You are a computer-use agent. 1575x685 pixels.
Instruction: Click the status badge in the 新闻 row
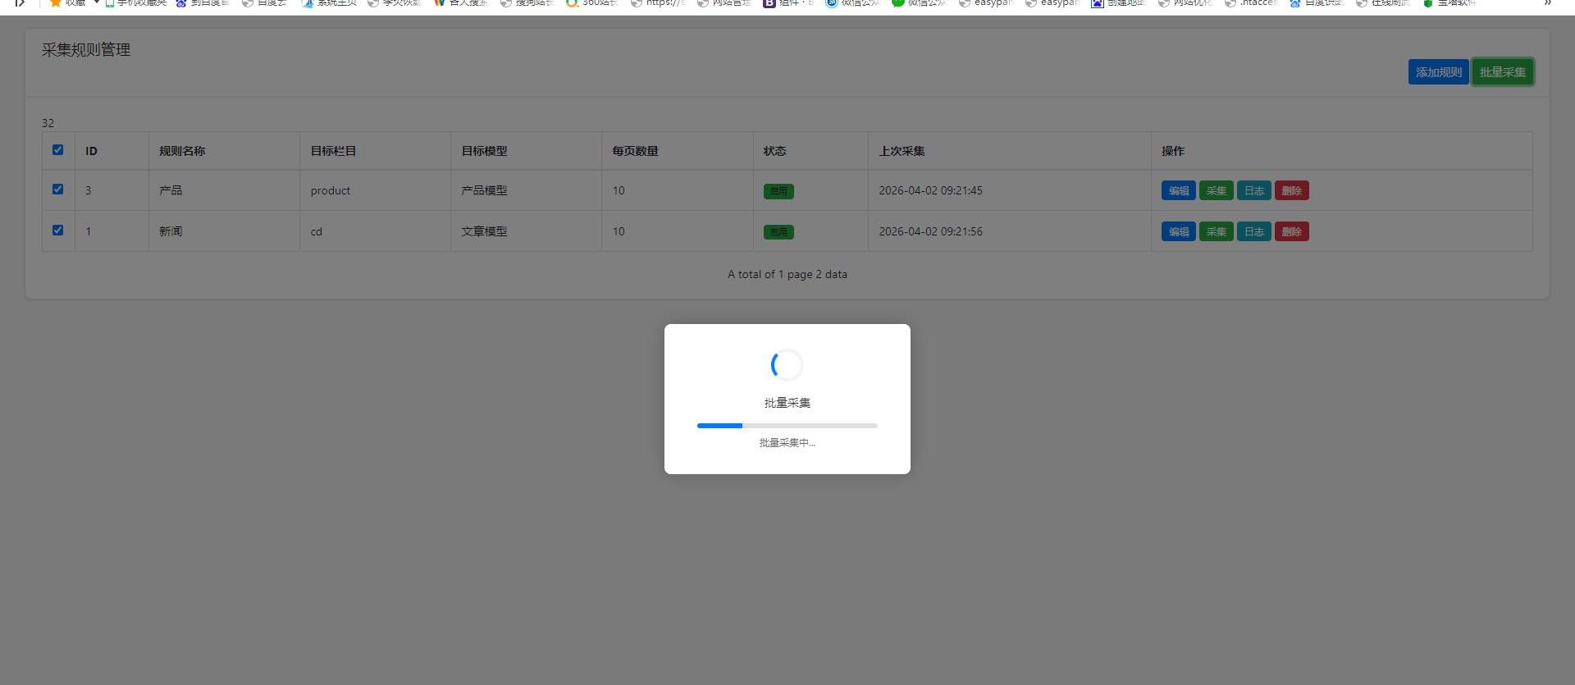click(x=778, y=232)
